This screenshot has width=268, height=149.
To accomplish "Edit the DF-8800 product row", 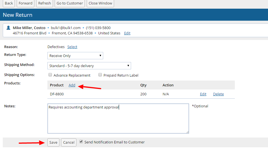I will click(203, 94).
